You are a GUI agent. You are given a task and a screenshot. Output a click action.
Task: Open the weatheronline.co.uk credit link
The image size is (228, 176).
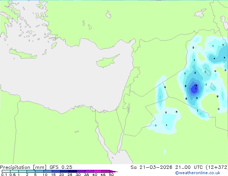[x=198, y=173]
